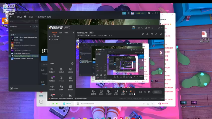Click the start-stream button in the bottom bar
This screenshot has height=119, width=212.
tap(157, 92)
